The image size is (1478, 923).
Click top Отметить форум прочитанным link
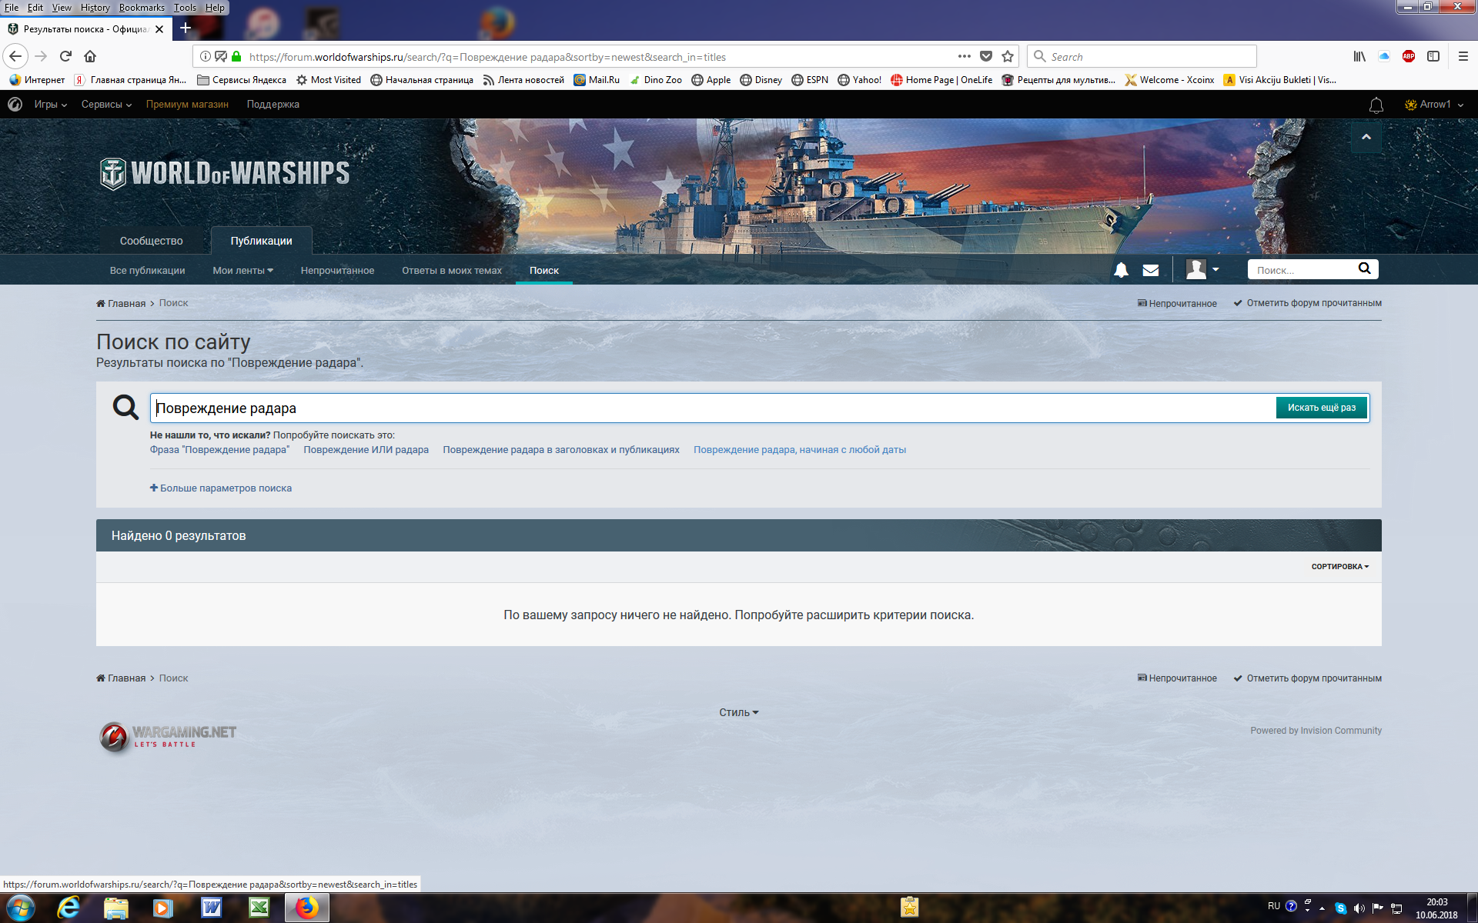click(1307, 303)
